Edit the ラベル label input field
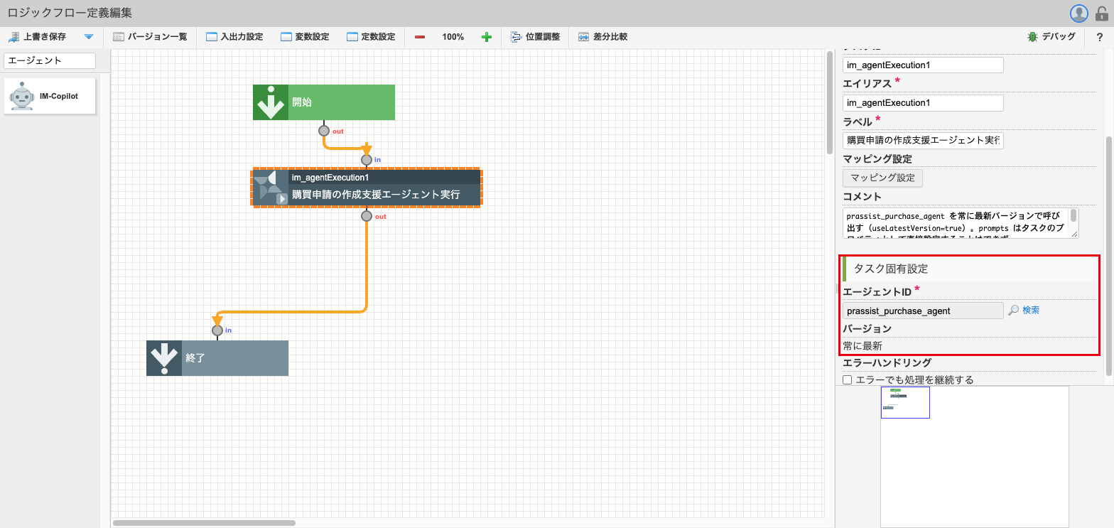The image size is (1114, 528). [923, 141]
